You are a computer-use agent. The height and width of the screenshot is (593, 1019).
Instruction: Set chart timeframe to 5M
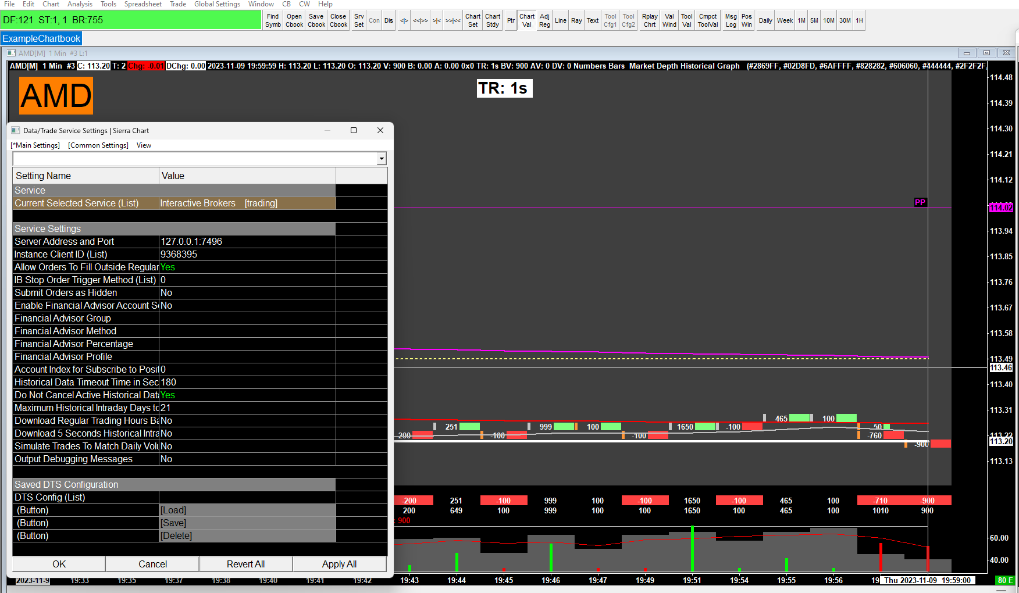[x=814, y=20]
